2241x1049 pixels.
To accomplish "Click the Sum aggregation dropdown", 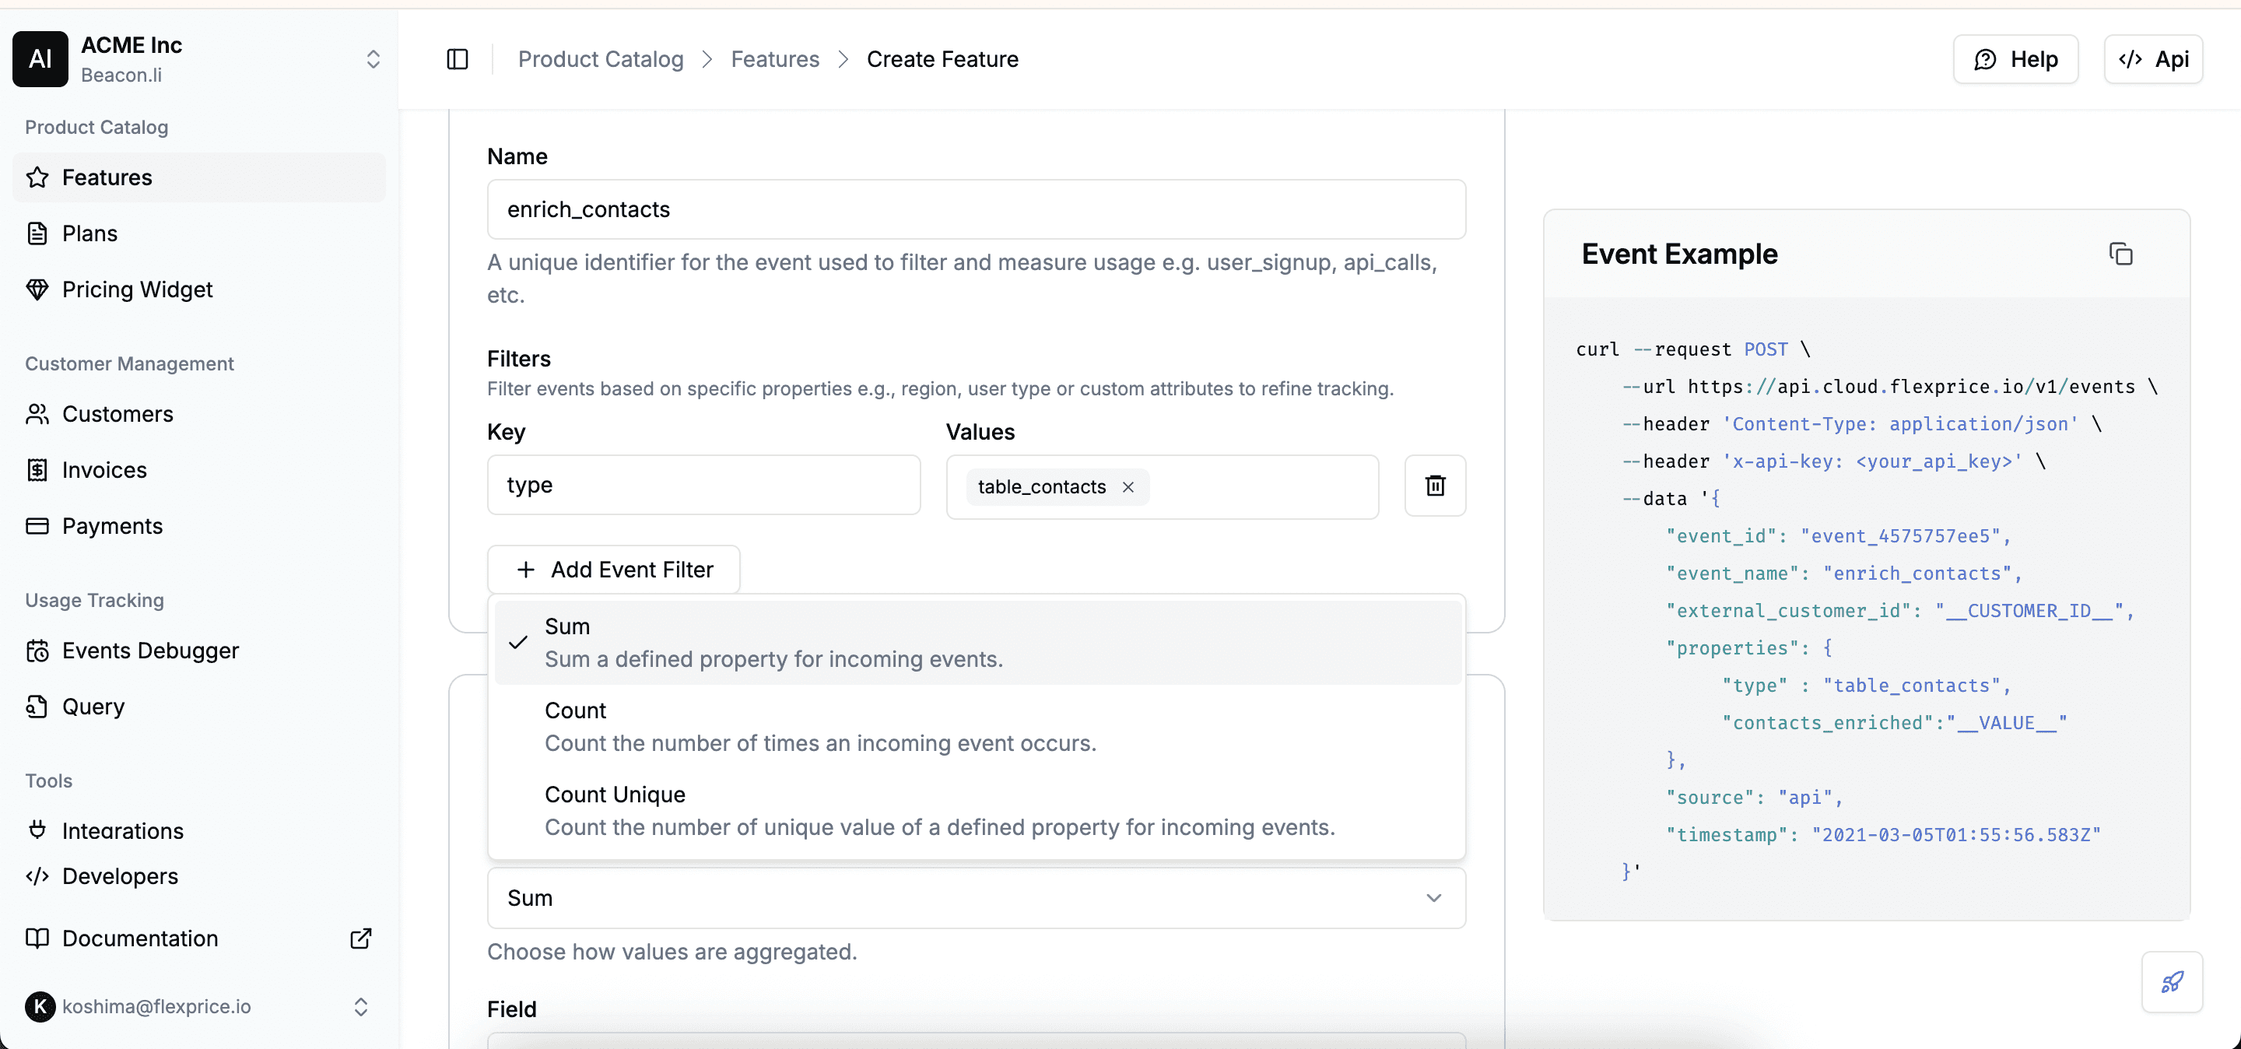I will click(x=976, y=898).
